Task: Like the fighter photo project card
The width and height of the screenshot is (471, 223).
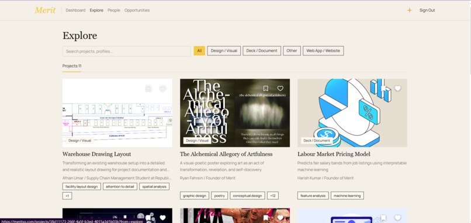Action: [x=280, y=218]
